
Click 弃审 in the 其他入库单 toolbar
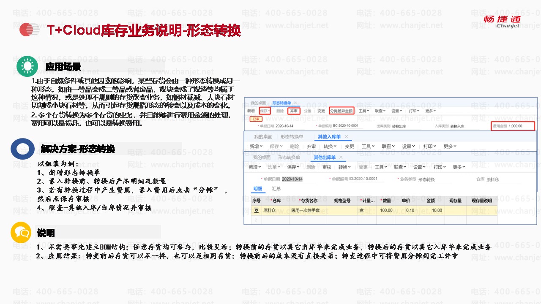point(311,147)
